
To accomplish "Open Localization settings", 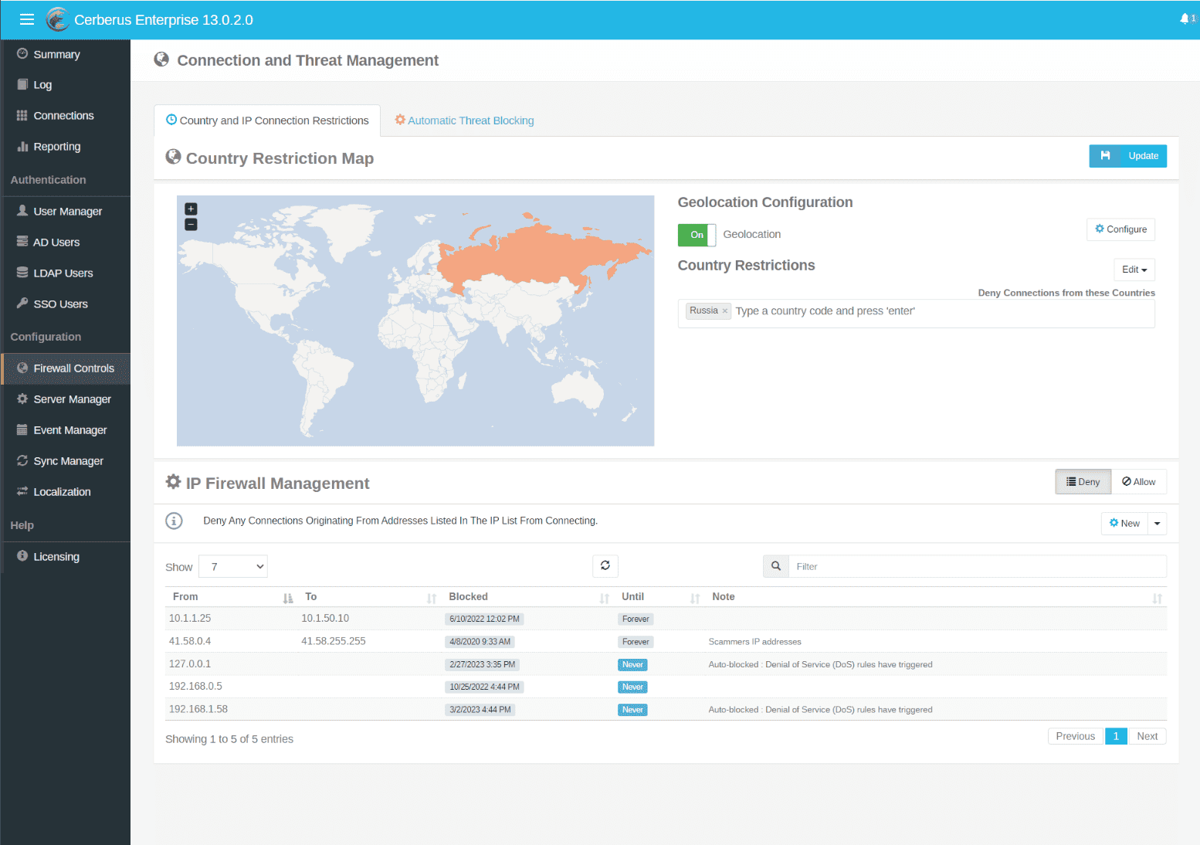I will (66, 492).
